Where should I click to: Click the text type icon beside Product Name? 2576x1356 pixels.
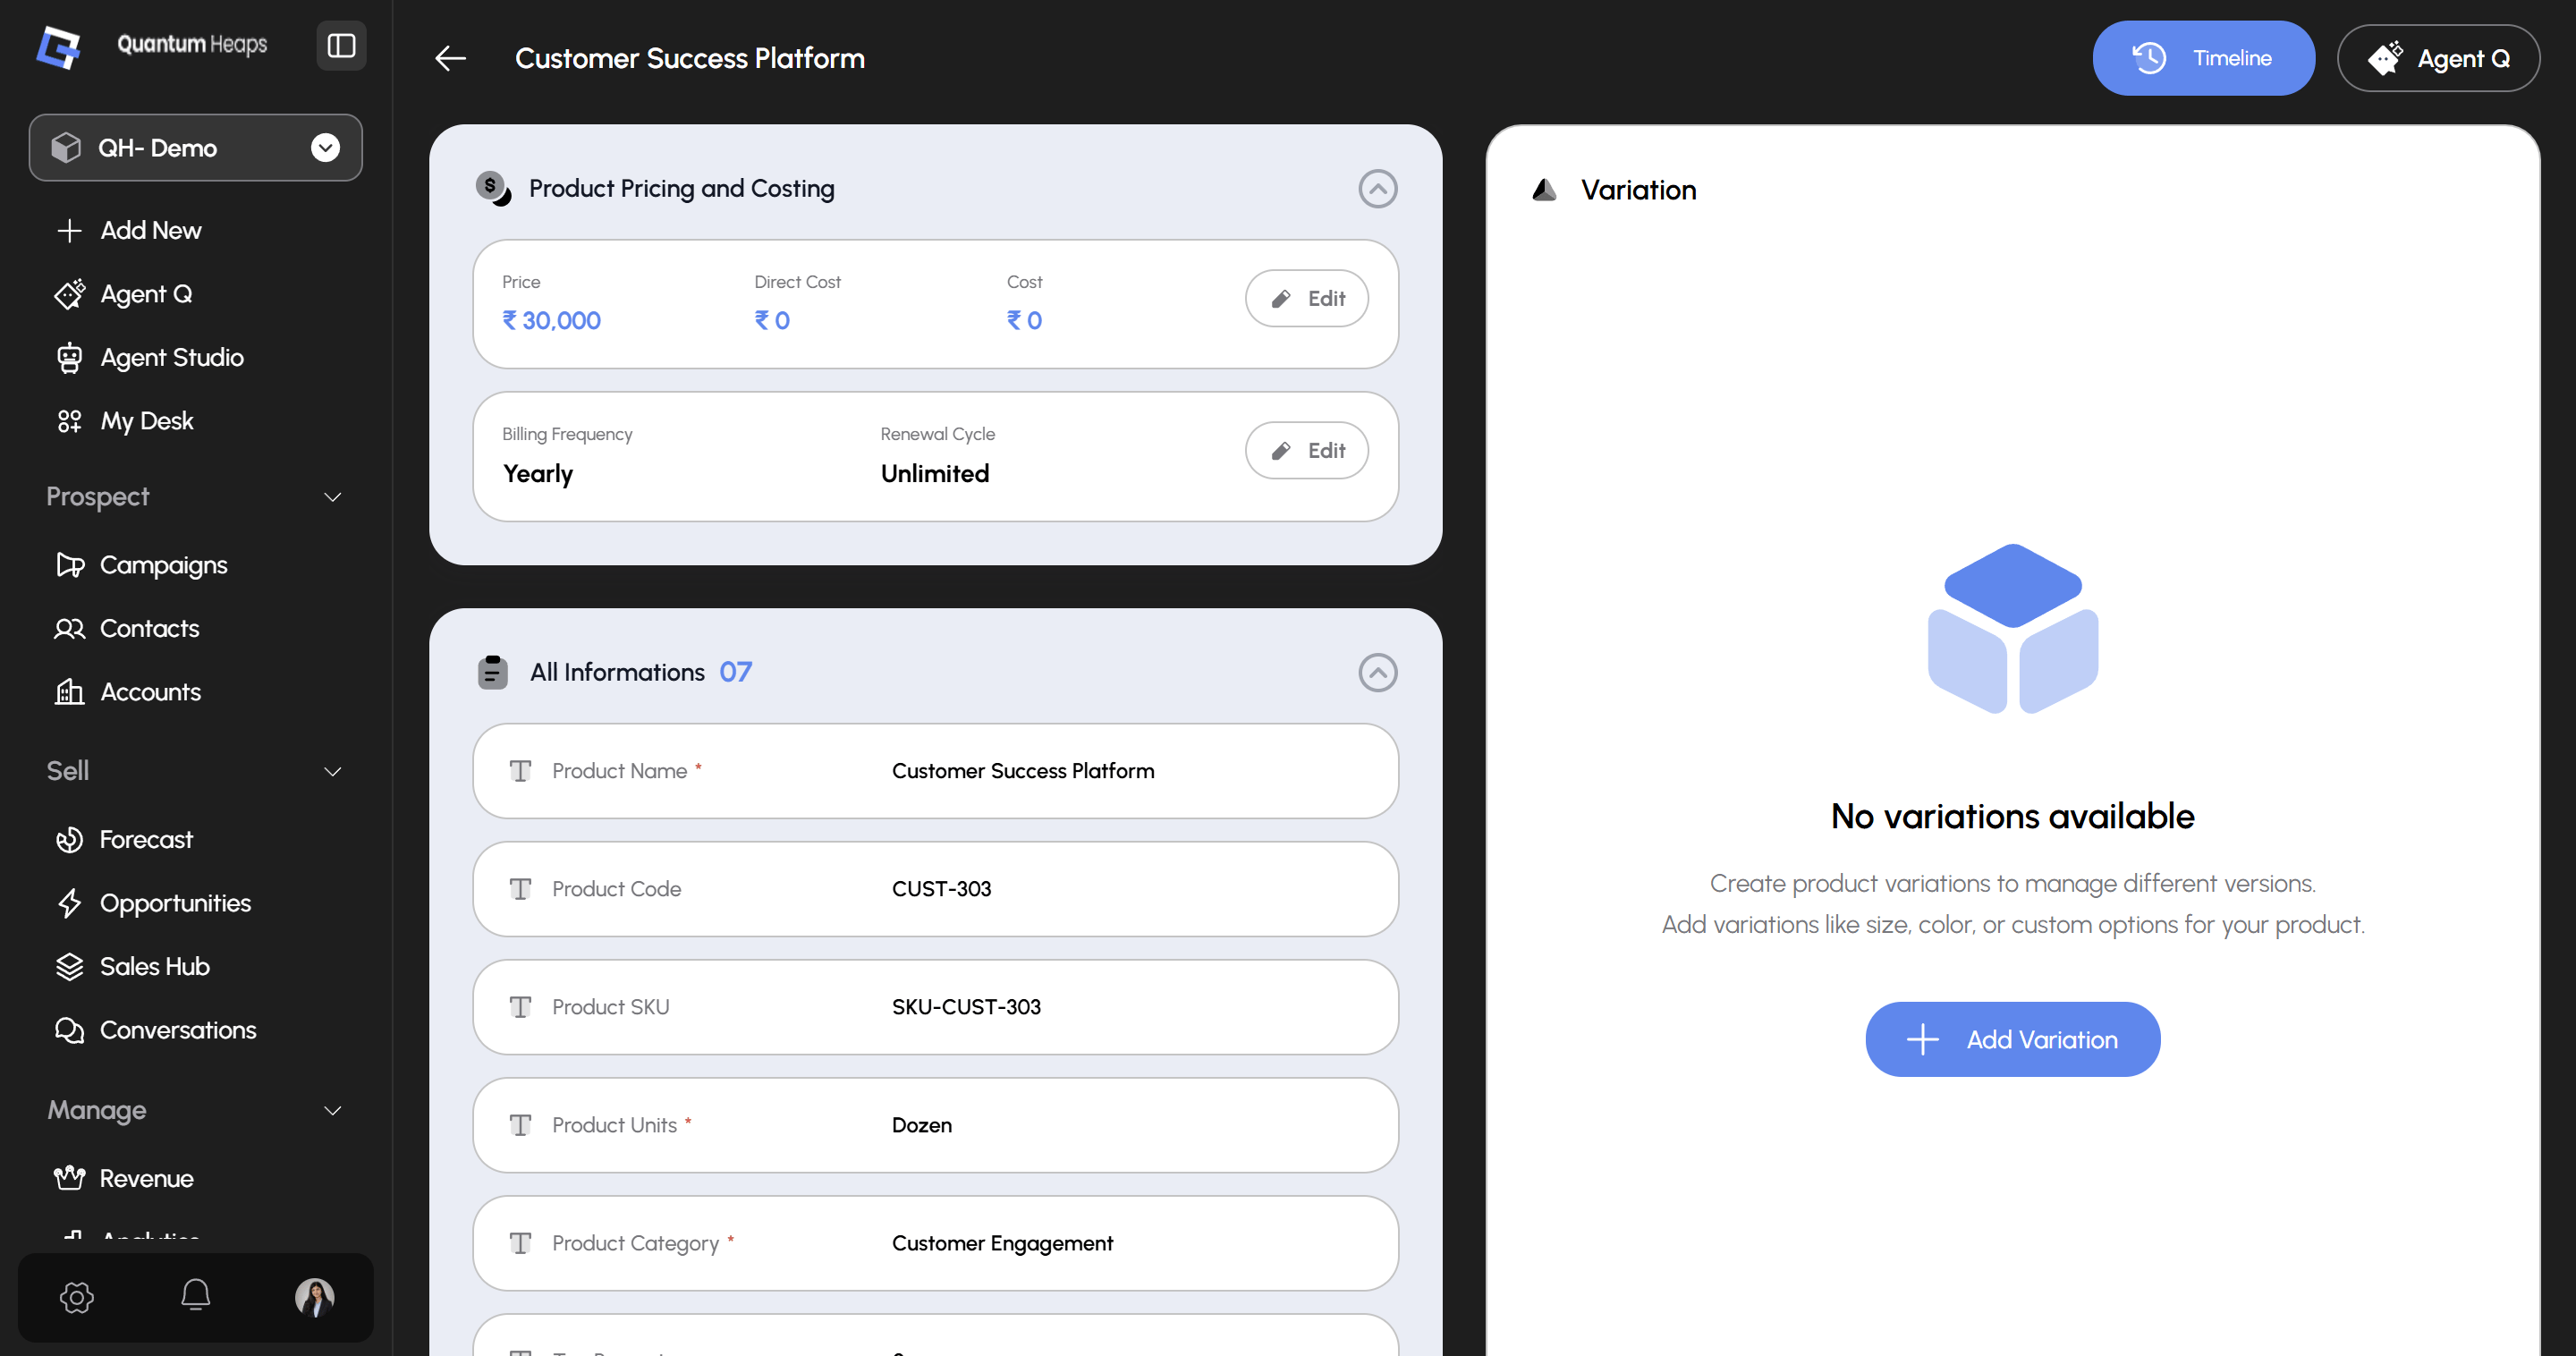click(520, 771)
